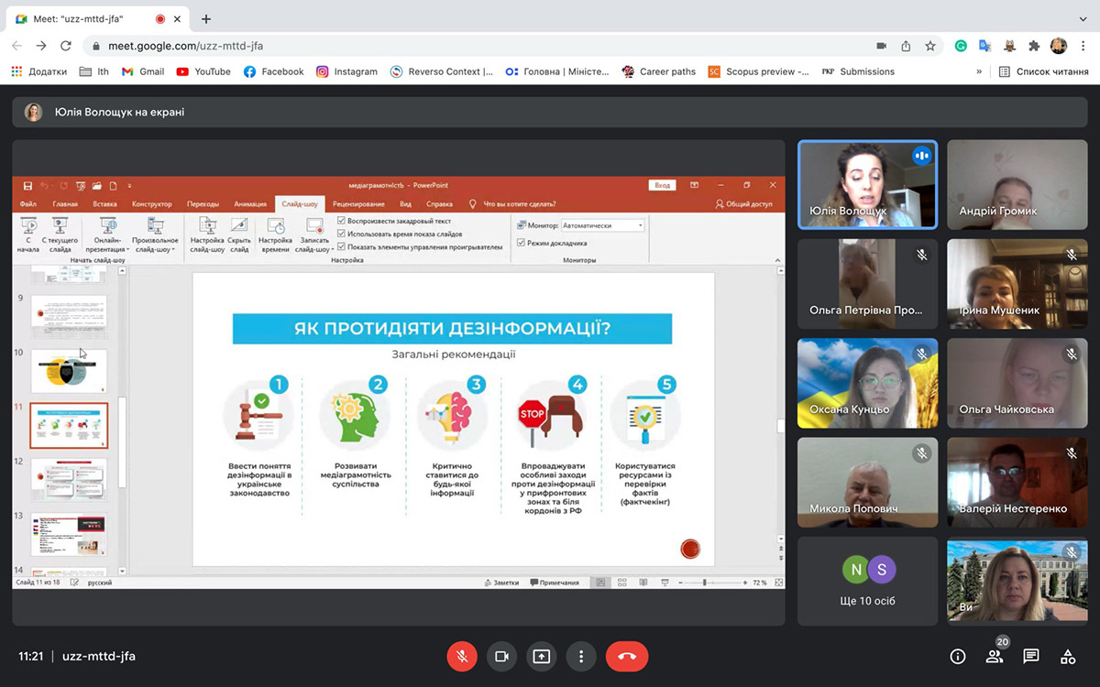Open meeting details info icon
The width and height of the screenshot is (1100, 687).
[x=958, y=656]
